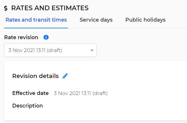The height and width of the screenshot is (123, 187).
Task: Click the Effective date label
Action: (x=31, y=93)
